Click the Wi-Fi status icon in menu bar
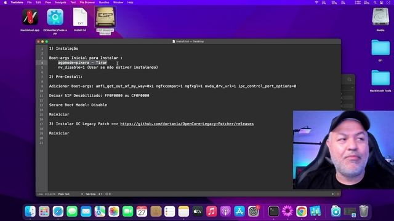Image resolution: width=394 pixels, height=221 pixels. coord(316,2)
